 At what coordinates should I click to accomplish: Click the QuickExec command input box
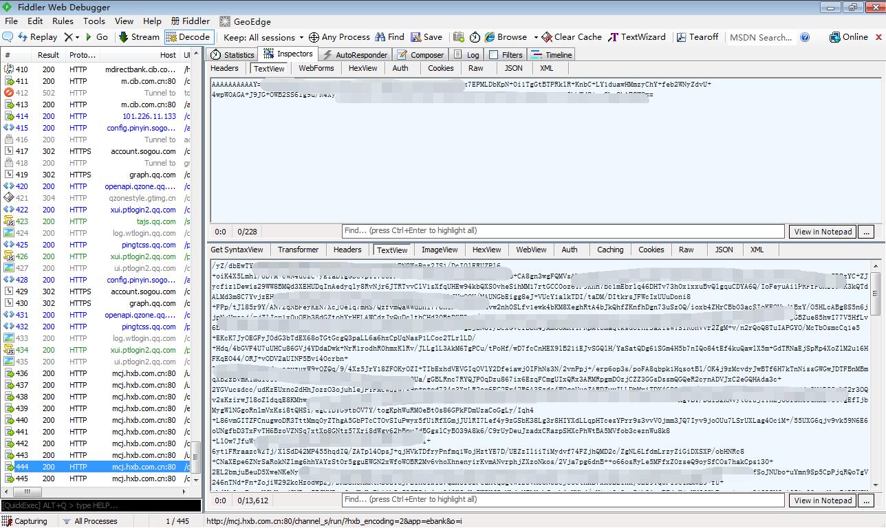pyautogui.click(x=100, y=505)
